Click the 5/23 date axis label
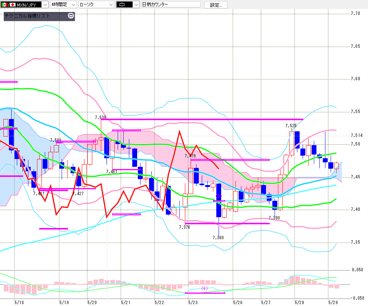This screenshot has width=368, height=306. (193, 302)
